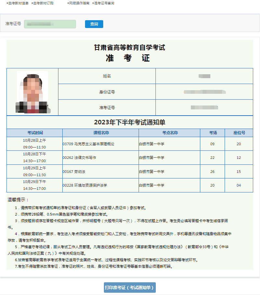Image resolution: width=260 pixels, height=295 pixels.
Task: Click the 考试时间 column header
Action: (34, 133)
